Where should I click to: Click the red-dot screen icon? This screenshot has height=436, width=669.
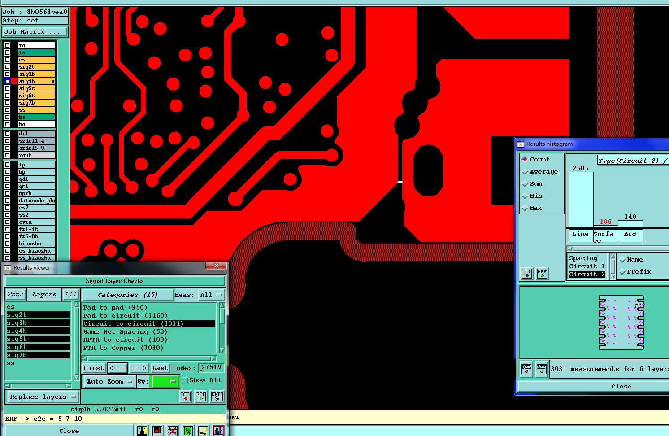pos(157,431)
